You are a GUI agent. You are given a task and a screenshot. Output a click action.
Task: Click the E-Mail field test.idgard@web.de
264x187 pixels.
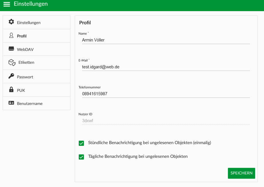[x=166, y=67]
